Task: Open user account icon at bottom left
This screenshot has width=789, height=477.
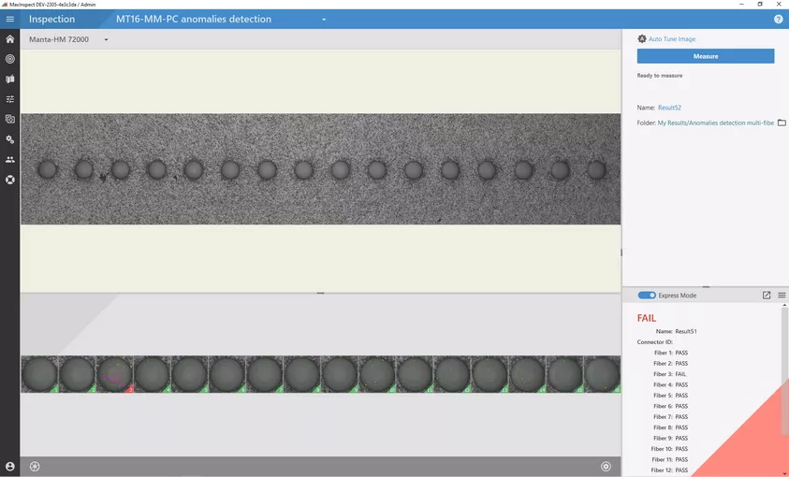Action: coord(9,466)
